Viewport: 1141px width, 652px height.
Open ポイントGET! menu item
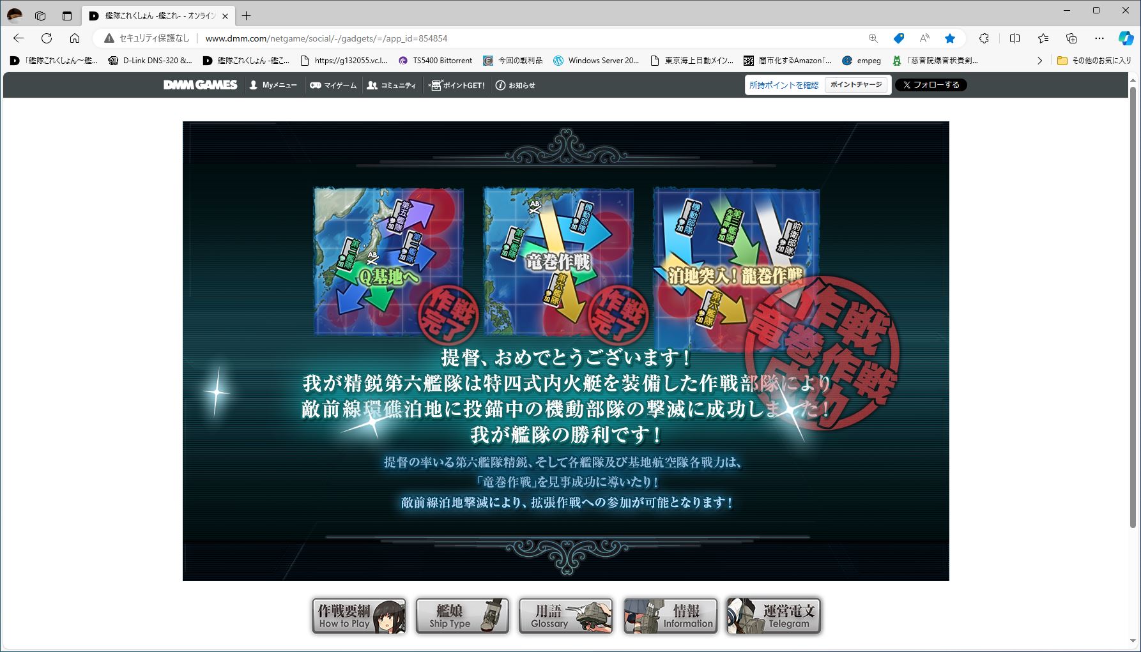(457, 85)
